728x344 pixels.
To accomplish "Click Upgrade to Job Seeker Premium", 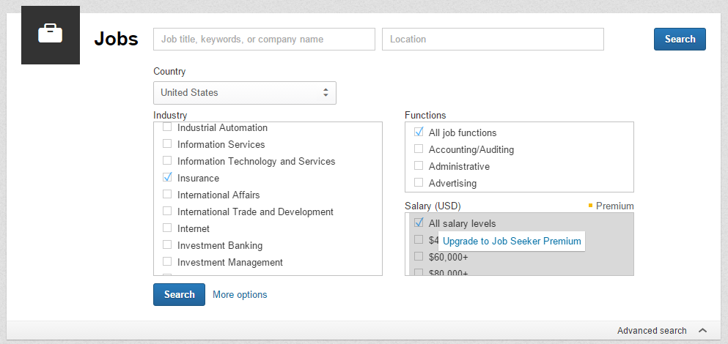I will (x=512, y=242).
